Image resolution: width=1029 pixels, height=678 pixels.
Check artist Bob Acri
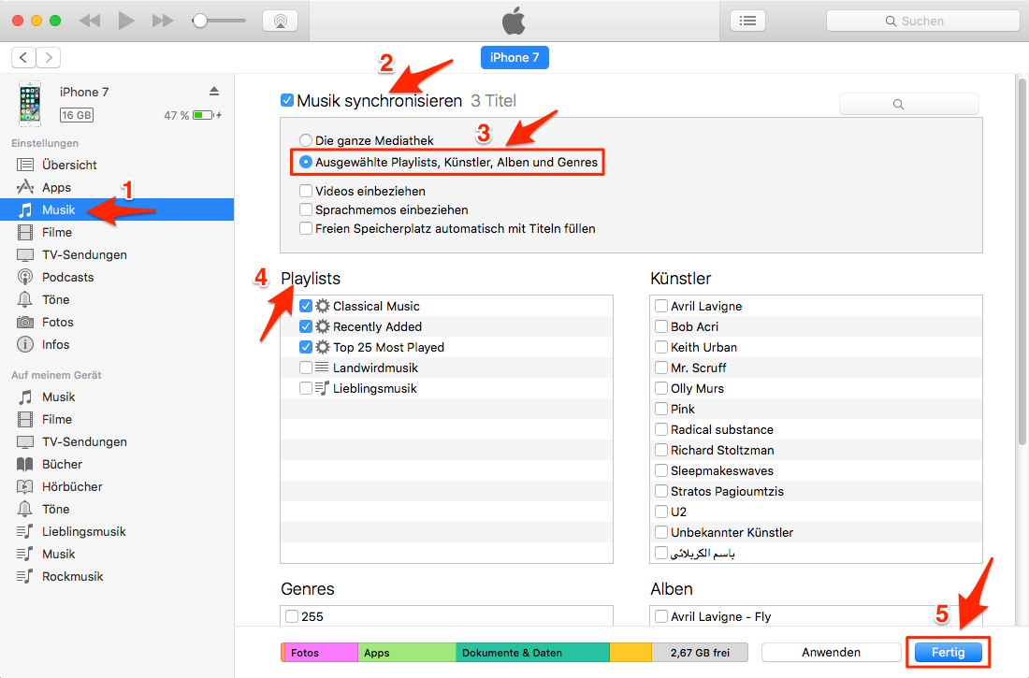(660, 326)
